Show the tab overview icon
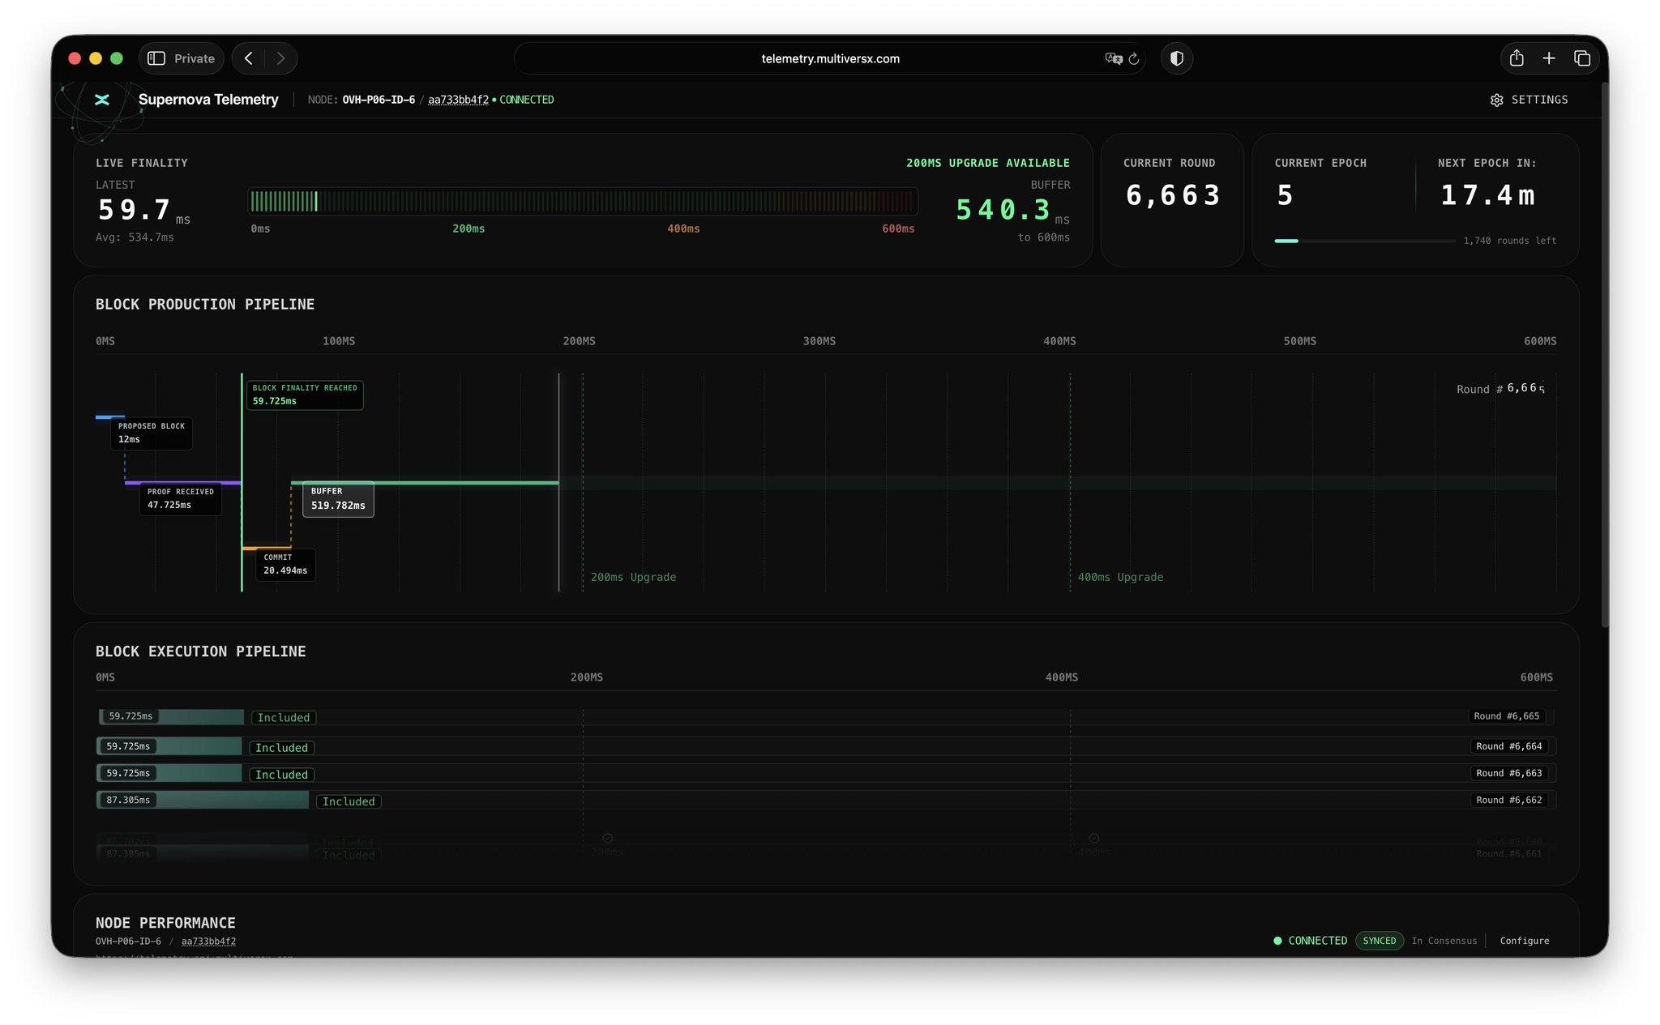Image resolution: width=1660 pixels, height=1025 pixels. [1581, 58]
